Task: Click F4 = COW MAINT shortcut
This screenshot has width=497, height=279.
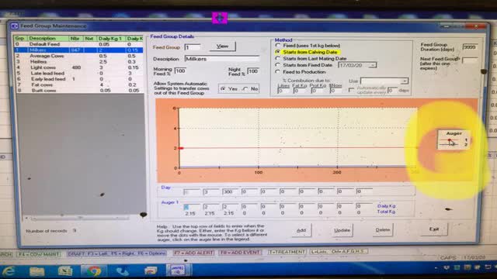Action: coord(38,254)
